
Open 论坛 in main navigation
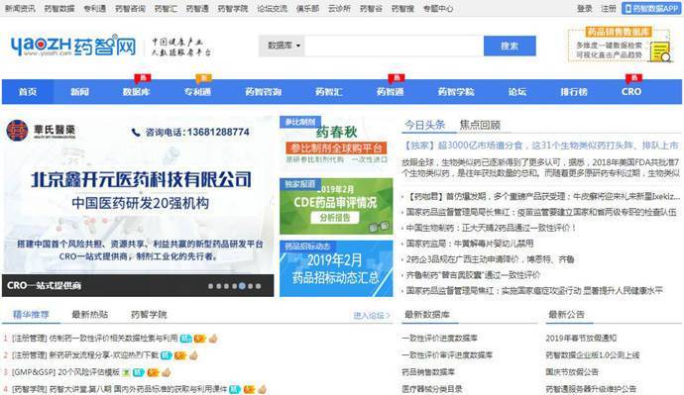click(517, 92)
